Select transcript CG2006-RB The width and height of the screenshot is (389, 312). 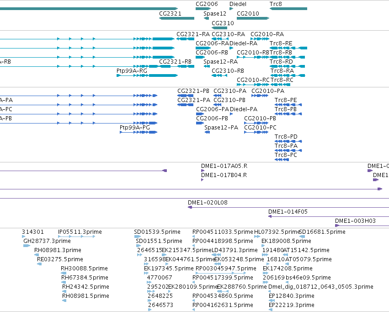pyautogui.click(x=200, y=57)
